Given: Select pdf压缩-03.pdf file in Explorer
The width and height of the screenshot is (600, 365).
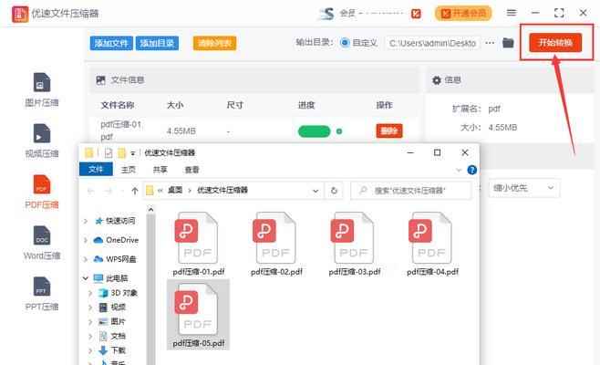Looking at the screenshot, I should click(x=355, y=244).
